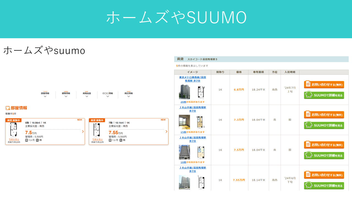
Task: Click the 礼 key-money icon on the 7階 card
Action: coord(120,140)
